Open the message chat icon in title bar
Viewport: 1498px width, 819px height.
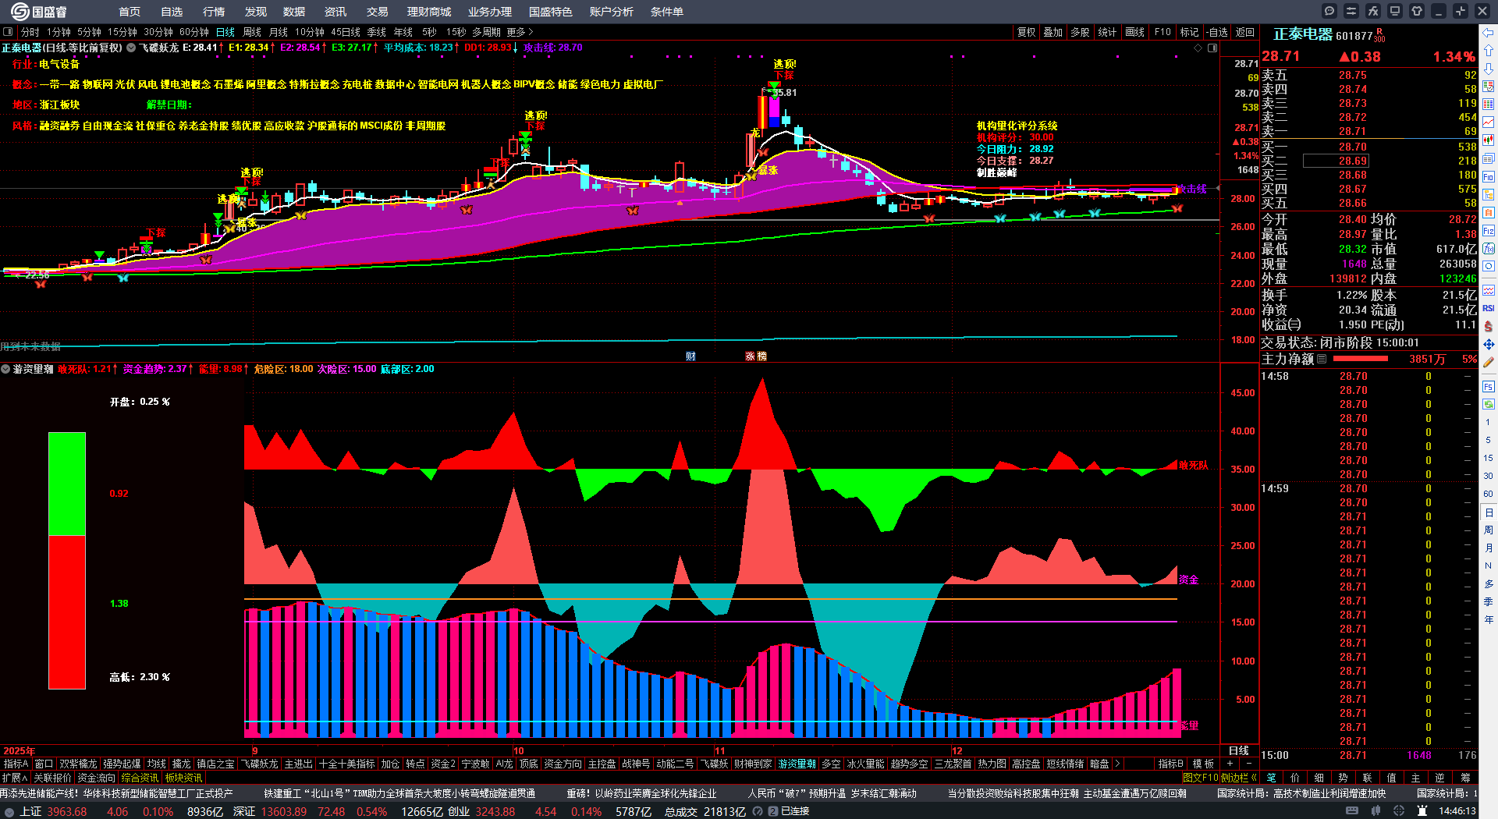tap(1329, 11)
